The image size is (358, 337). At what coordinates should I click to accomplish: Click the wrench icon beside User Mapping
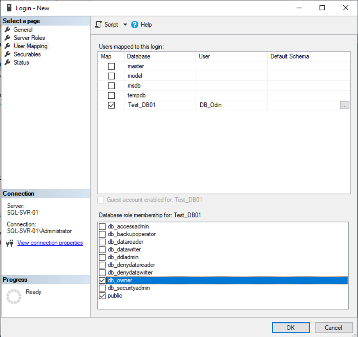point(7,46)
